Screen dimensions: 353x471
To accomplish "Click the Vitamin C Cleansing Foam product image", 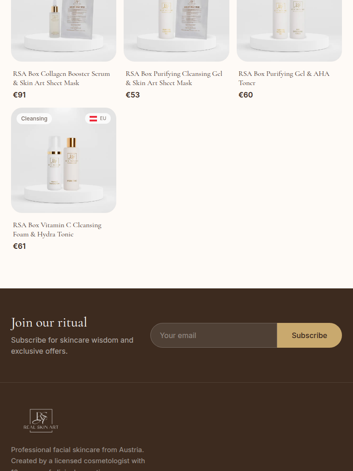I will [63, 160].
